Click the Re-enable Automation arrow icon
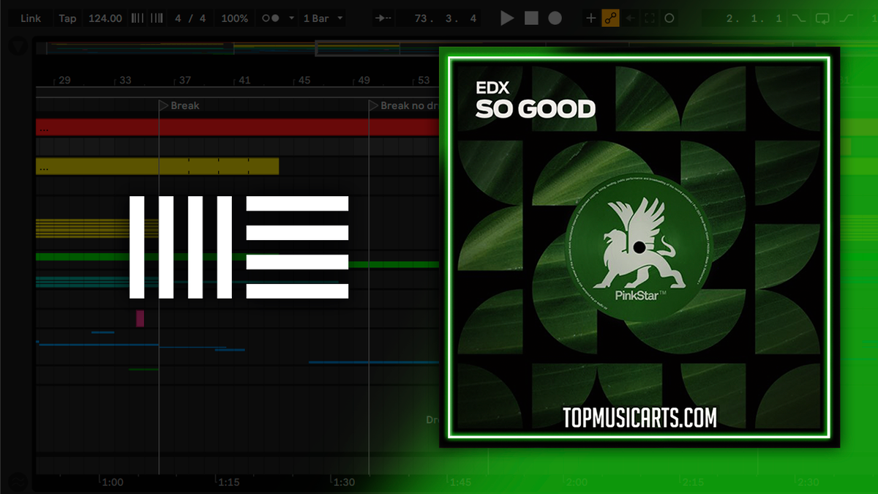The image size is (878, 494). tap(630, 18)
